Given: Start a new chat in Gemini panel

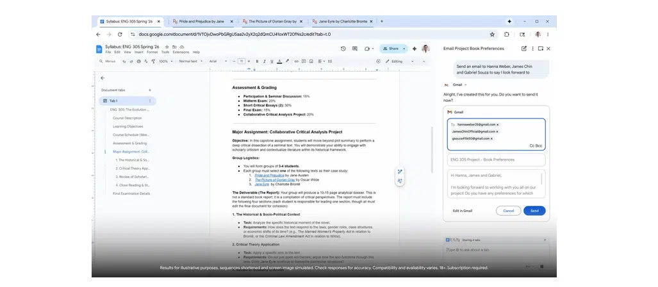Looking at the screenshot, I should pos(523,49).
